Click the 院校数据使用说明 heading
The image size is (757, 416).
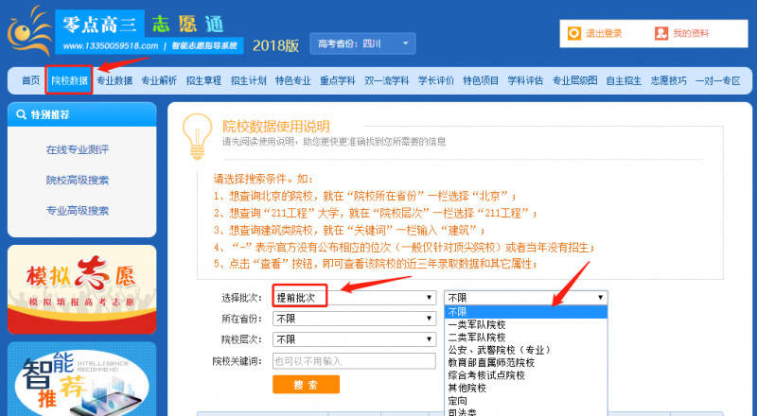point(275,127)
